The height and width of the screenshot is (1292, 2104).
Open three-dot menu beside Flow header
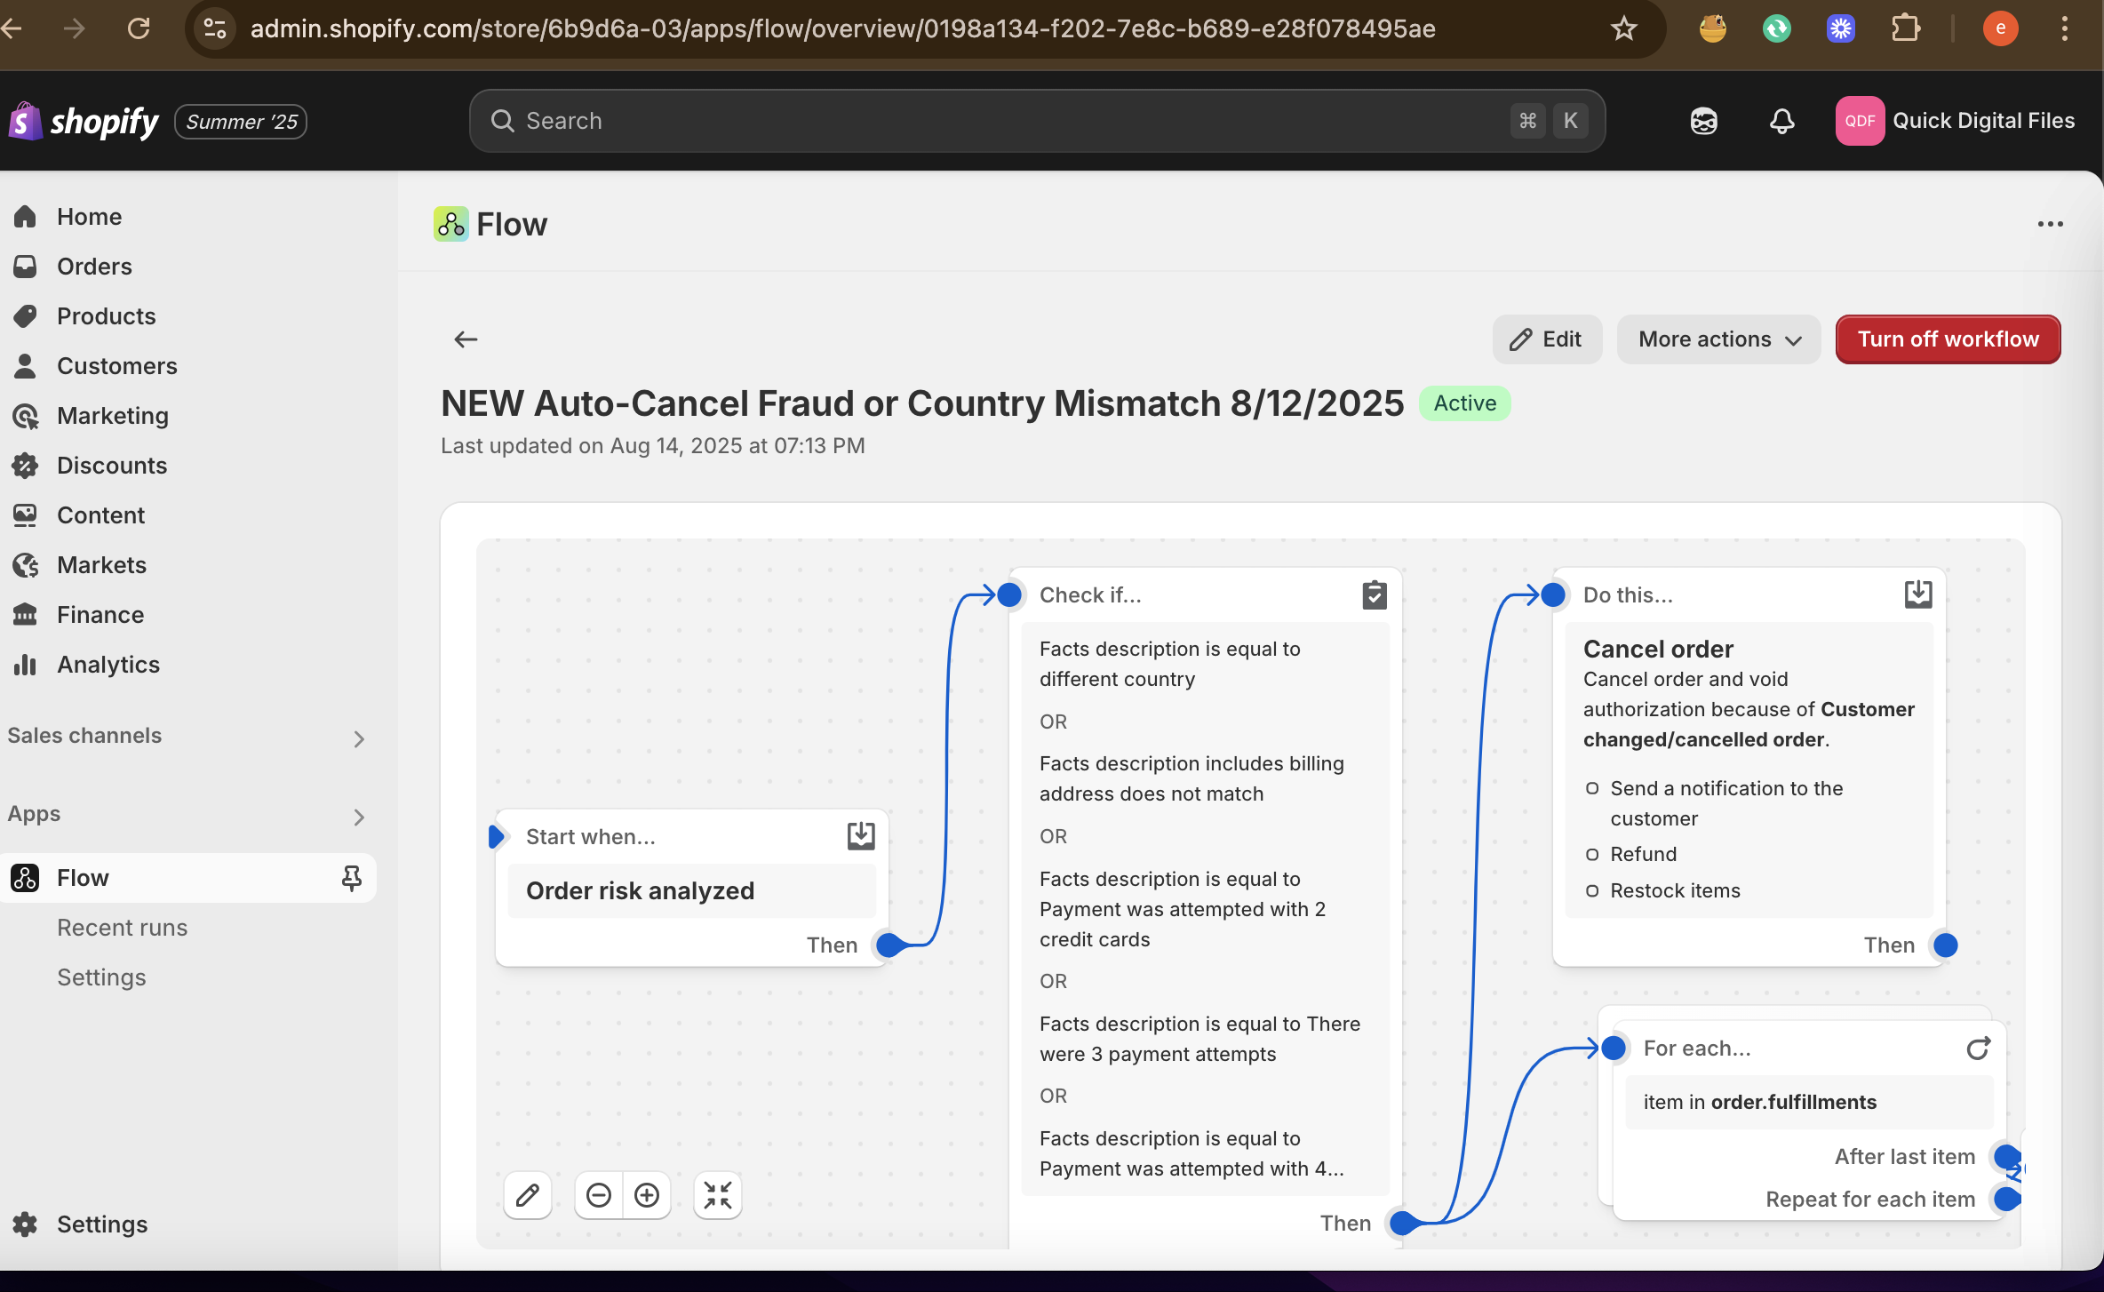click(x=2050, y=224)
